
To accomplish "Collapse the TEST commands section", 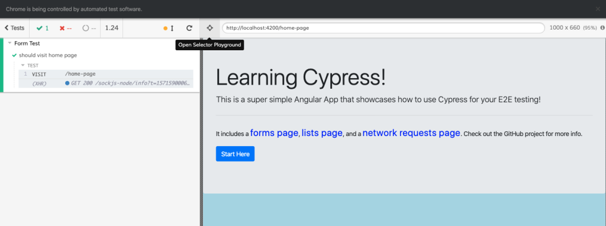I will [x=23, y=65].
